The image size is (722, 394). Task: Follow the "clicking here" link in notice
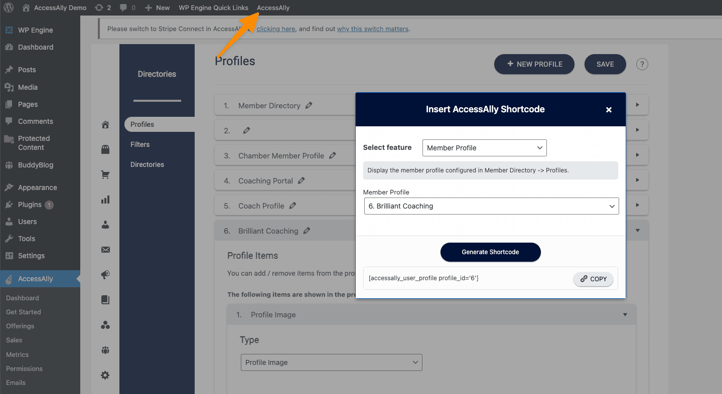(275, 29)
